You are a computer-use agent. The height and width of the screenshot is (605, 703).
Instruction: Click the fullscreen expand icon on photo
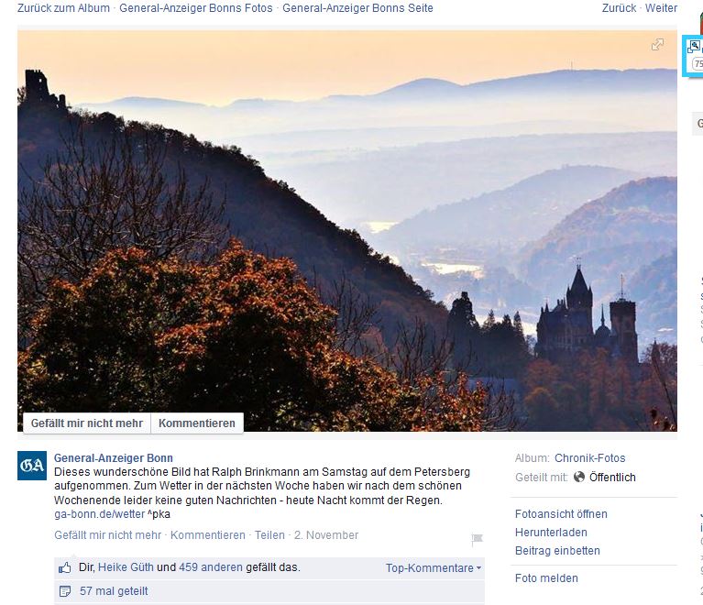coord(657,45)
